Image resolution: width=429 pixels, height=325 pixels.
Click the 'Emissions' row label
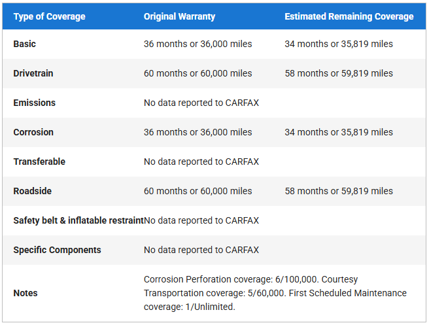click(34, 103)
